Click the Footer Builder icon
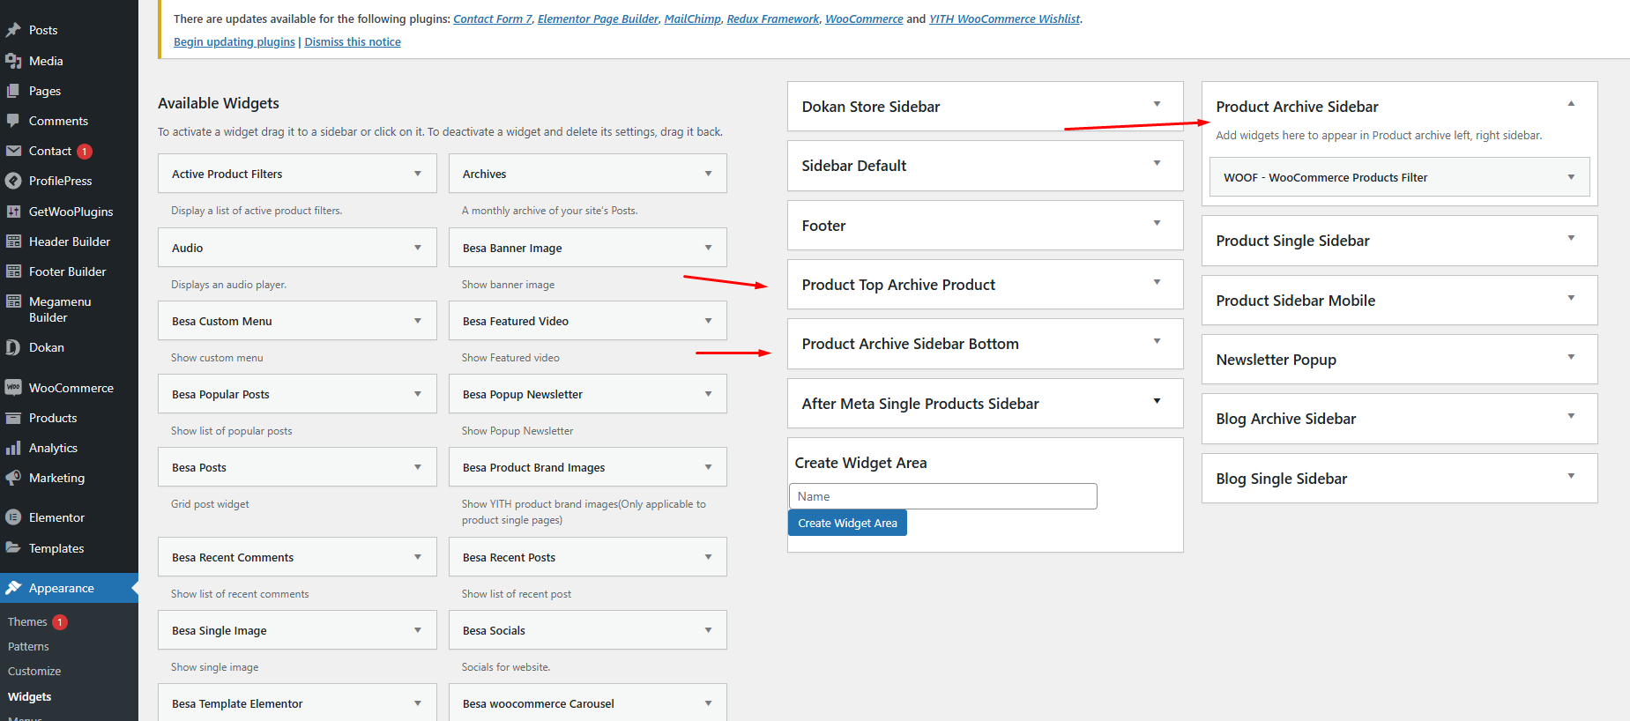Screen dimensions: 1630x721 (x=13, y=271)
